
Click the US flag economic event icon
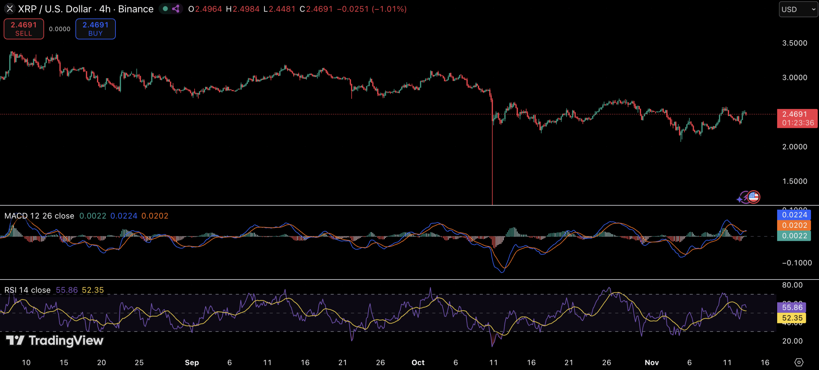(754, 197)
